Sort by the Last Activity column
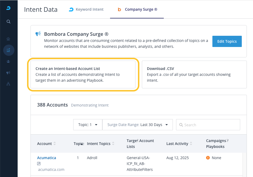This screenshot has height=177, width=253. coord(191,144)
